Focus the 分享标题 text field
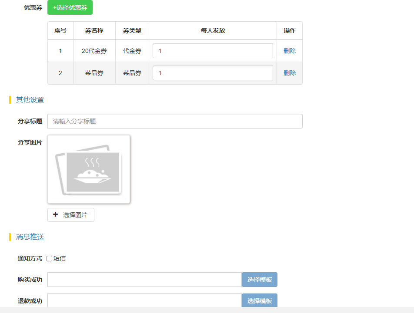This screenshot has width=414, height=313. (175, 121)
